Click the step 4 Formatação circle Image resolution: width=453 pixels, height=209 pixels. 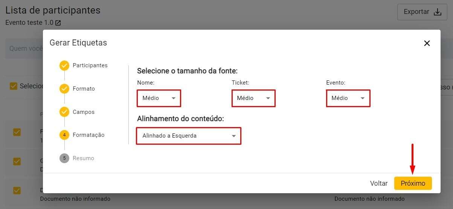[64, 135]
